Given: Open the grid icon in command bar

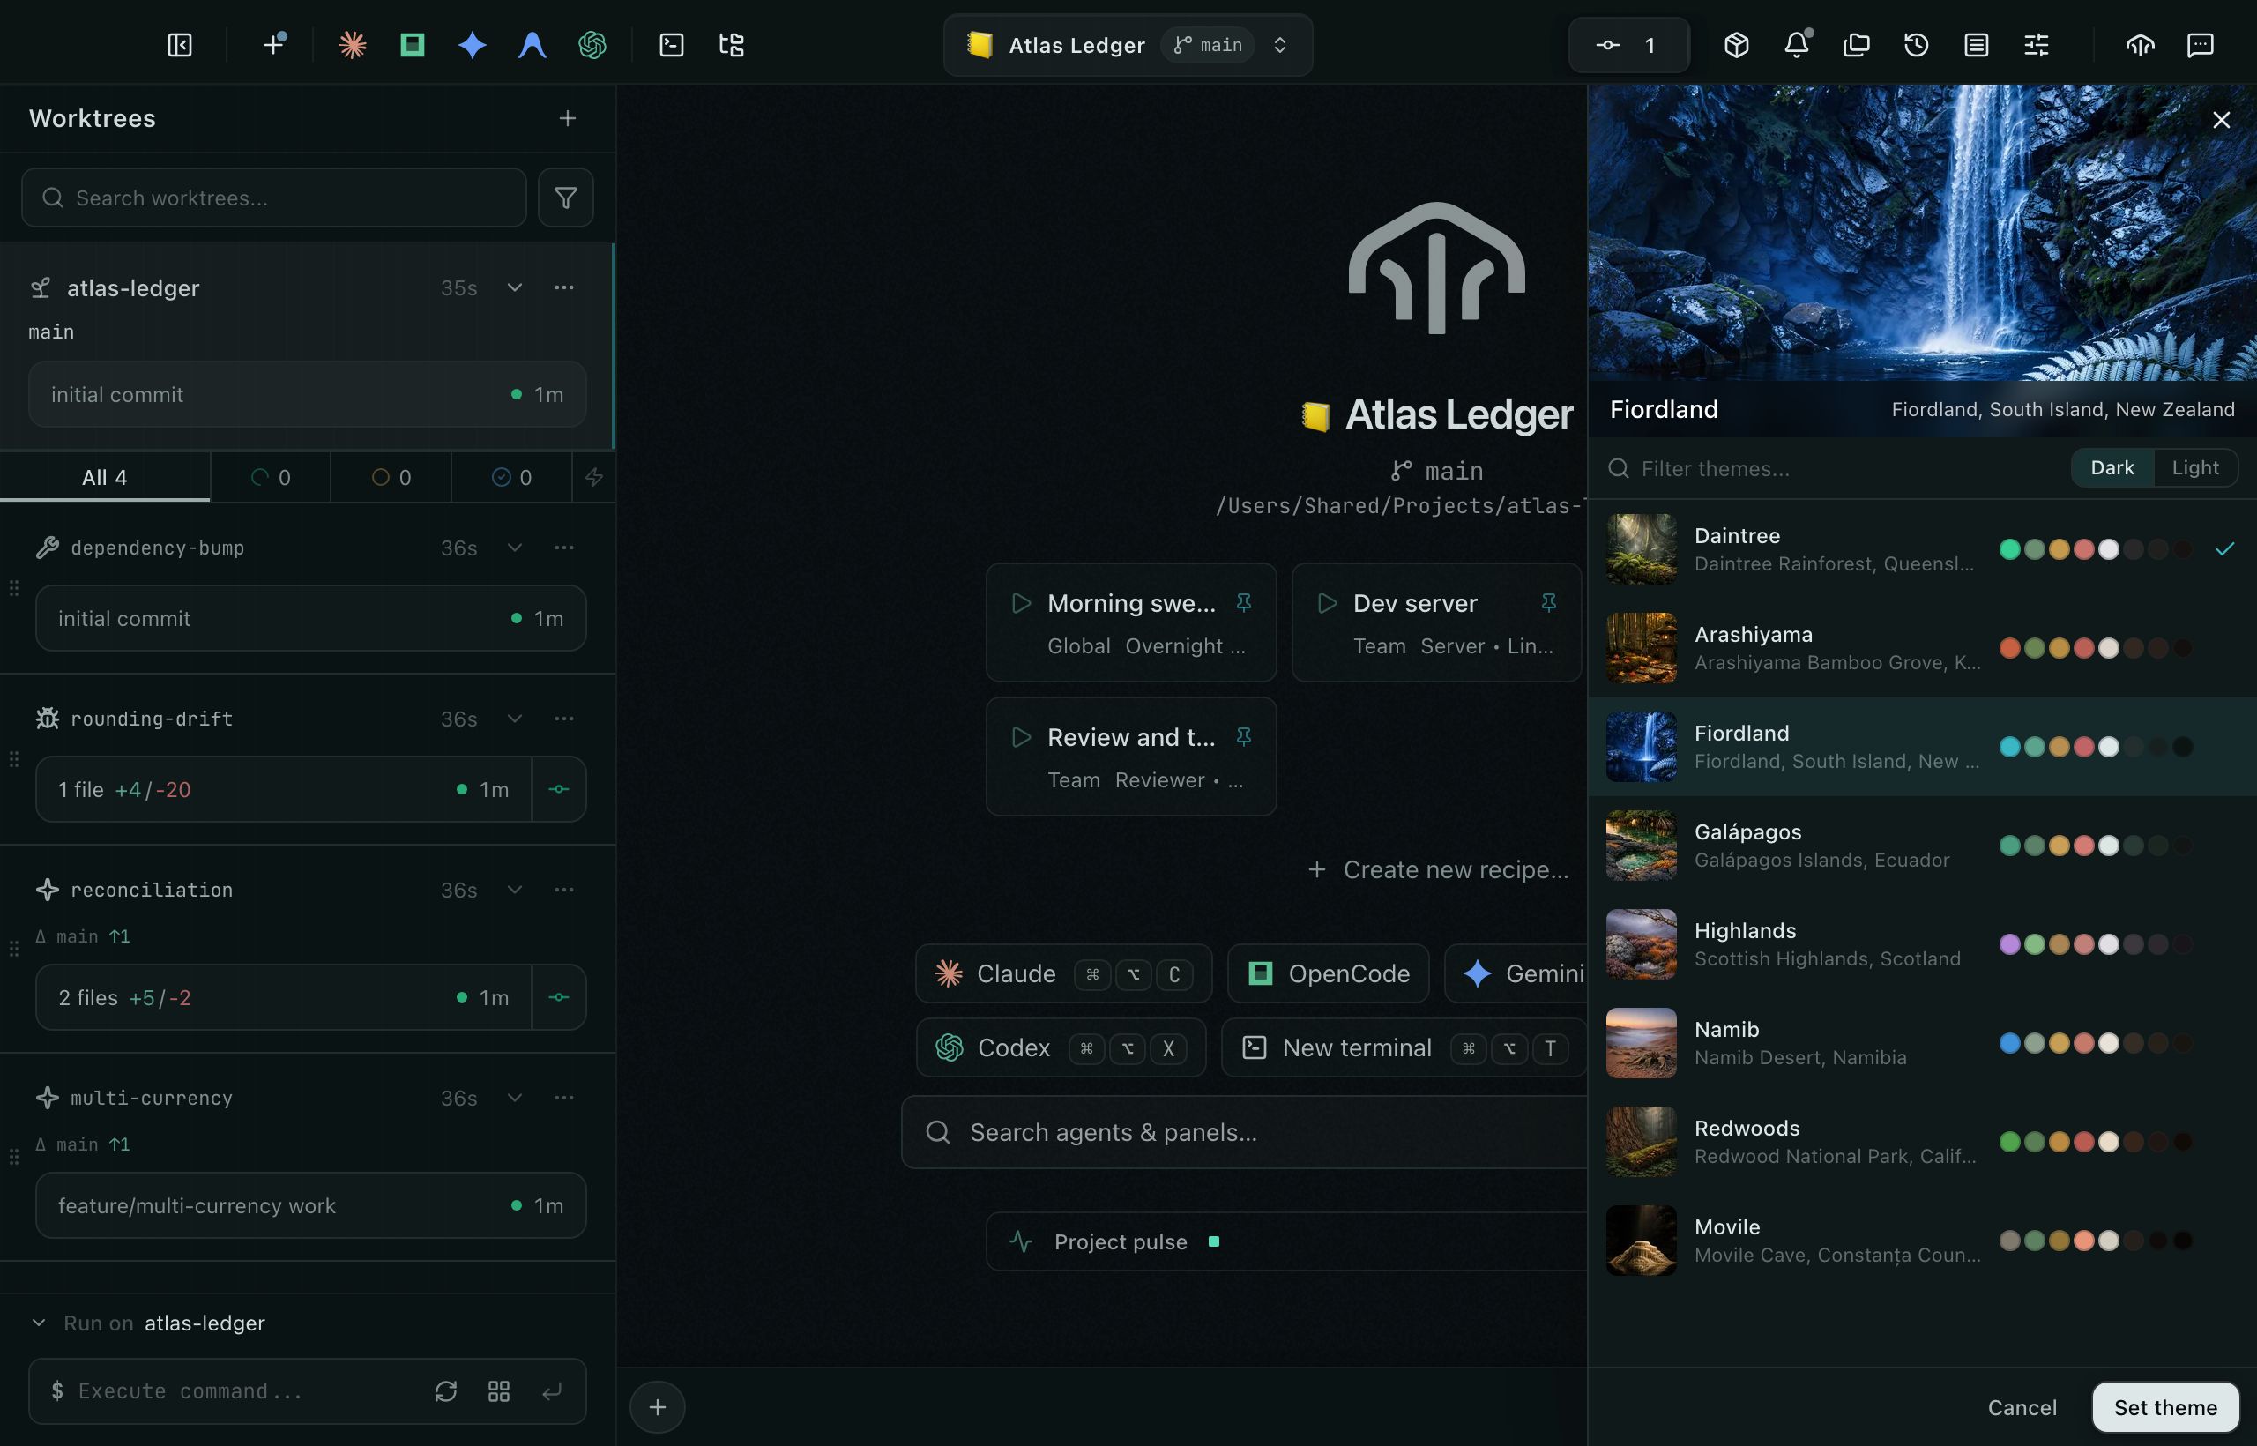Looking at the screenshot, I should (498, 1390).
